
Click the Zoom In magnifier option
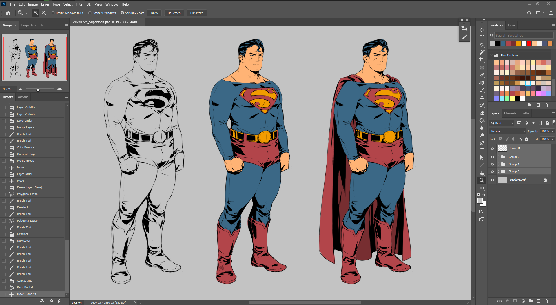click(x=35, y=13)
